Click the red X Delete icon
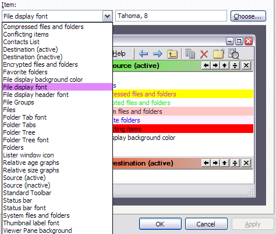 (x=204, y=54)
